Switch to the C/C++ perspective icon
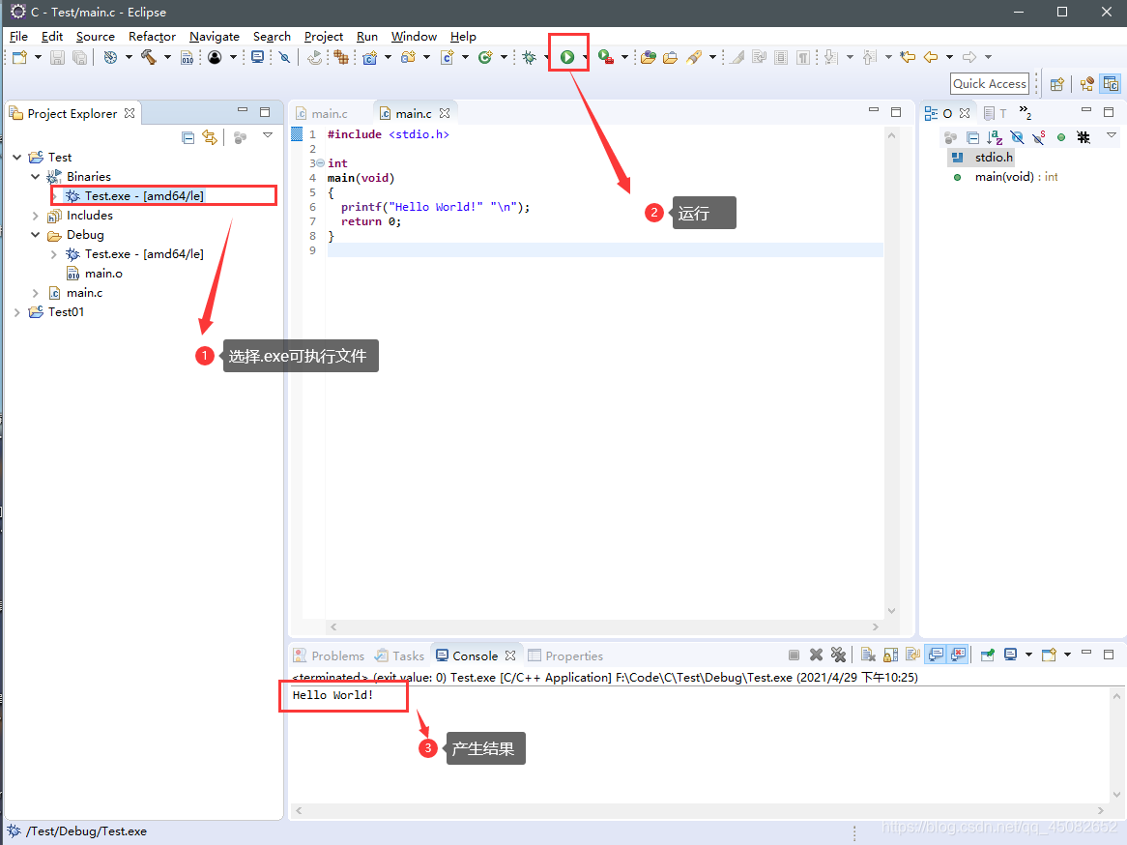The image size is (1127, 845). [x=1111, y=84]
